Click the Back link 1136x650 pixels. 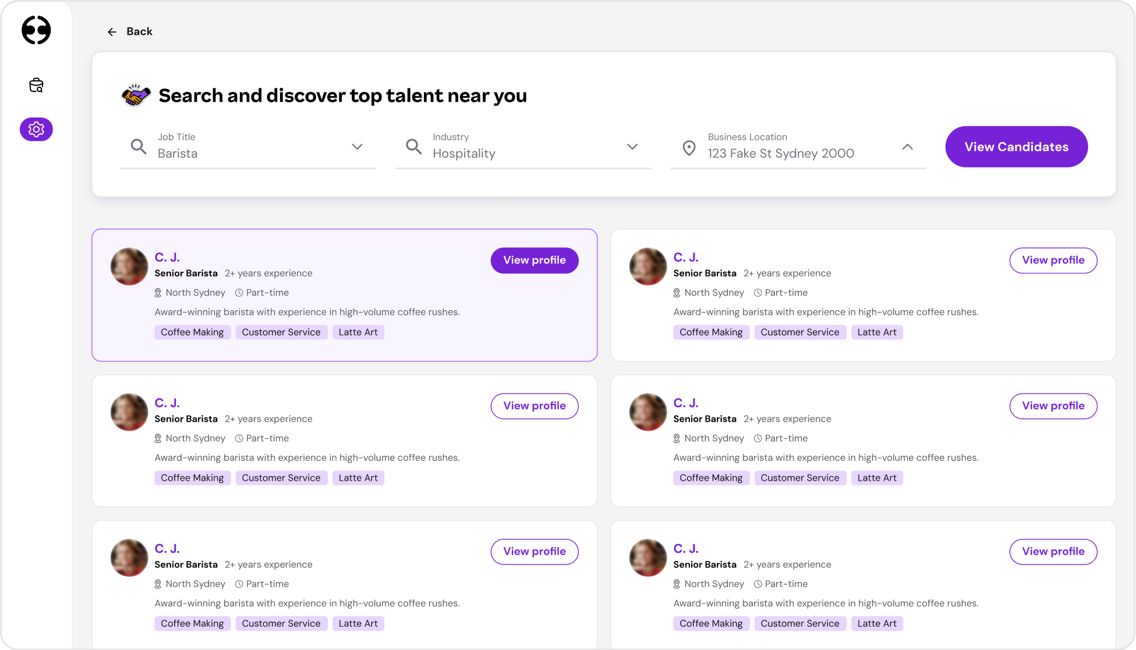click(x=139, y=31)
